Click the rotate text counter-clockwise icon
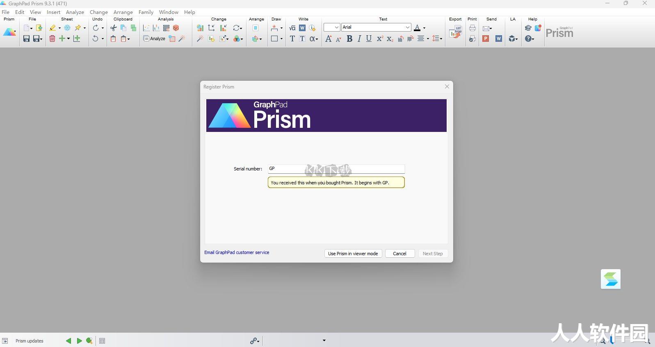This screenshot has width=655, height=347. click(x=400, y=39)
